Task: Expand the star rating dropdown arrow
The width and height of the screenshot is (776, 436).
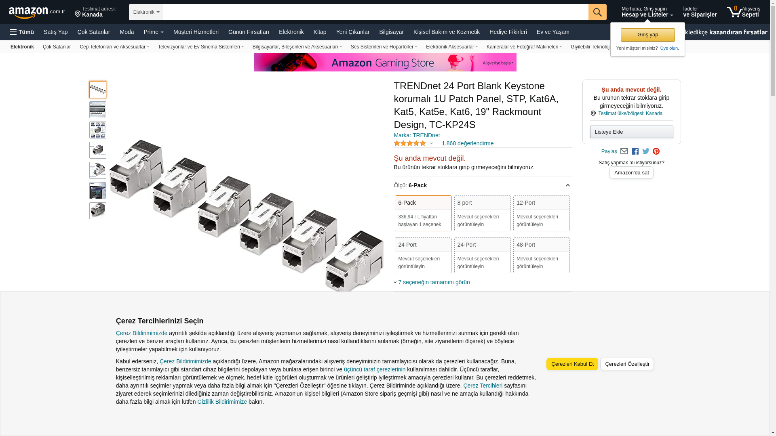Action: (431, 144)
